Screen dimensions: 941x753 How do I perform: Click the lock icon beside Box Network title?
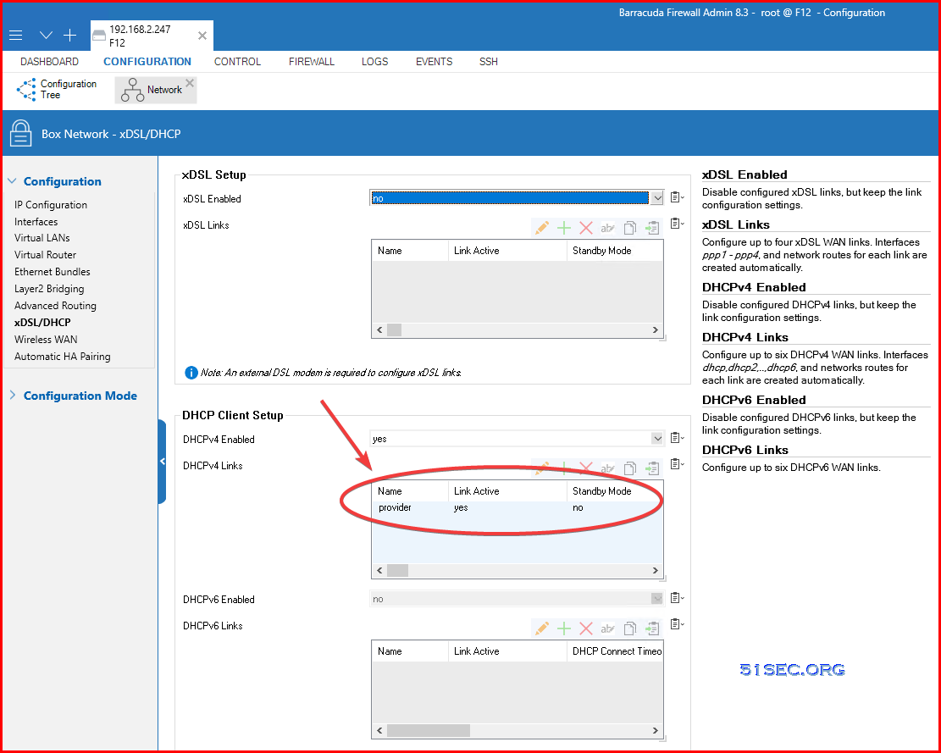click(20, 133)
